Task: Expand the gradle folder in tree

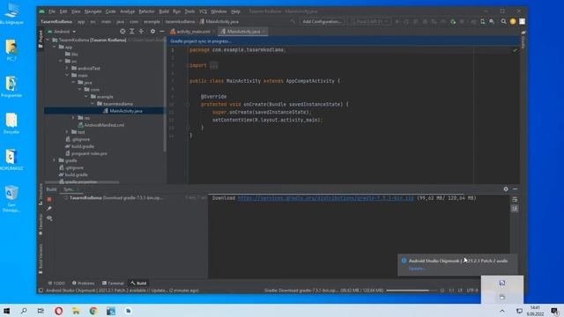Action: (x=55, y=160)
